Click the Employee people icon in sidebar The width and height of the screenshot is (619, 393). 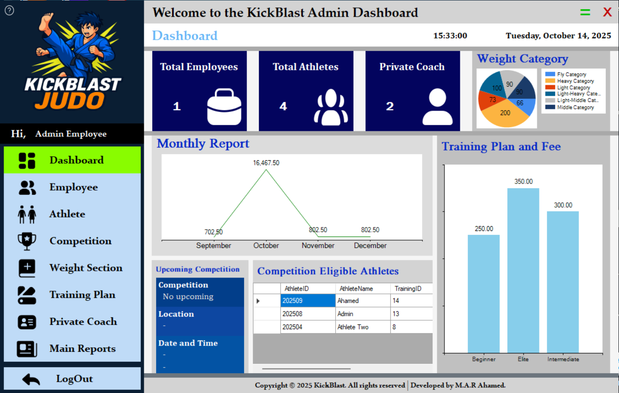tap(27, 187)
